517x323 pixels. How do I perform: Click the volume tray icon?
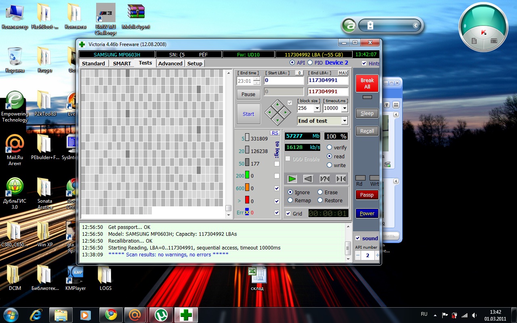coord(474,315)
